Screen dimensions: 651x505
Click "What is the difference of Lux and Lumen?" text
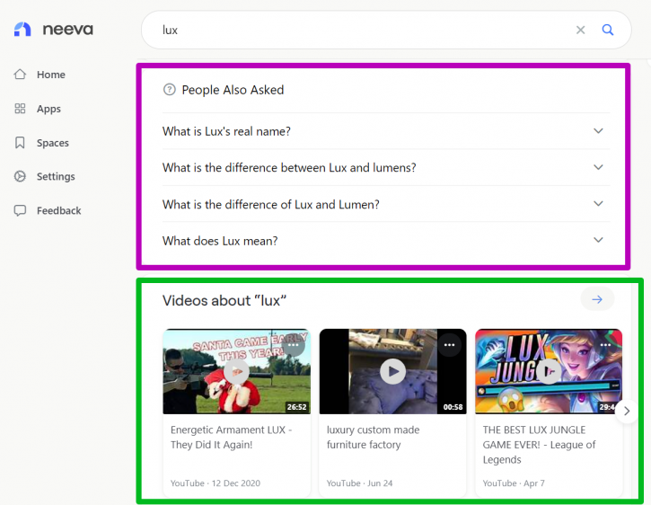(x=271, y=205)
